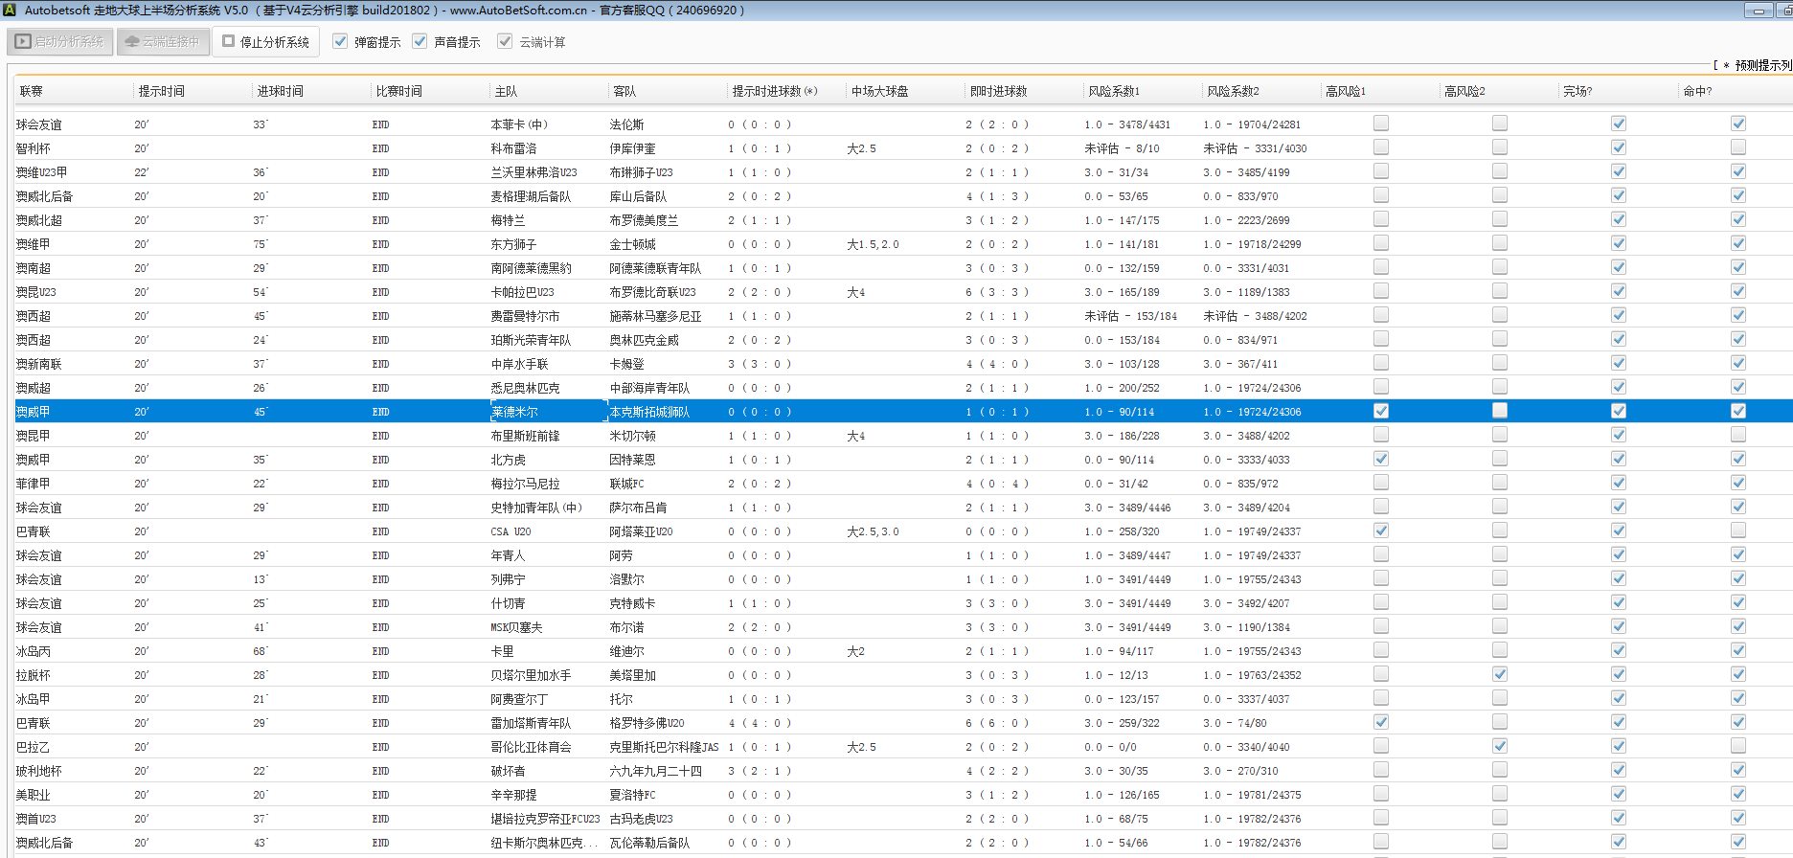Select the row for 雷加塔斯青年队

530,723
